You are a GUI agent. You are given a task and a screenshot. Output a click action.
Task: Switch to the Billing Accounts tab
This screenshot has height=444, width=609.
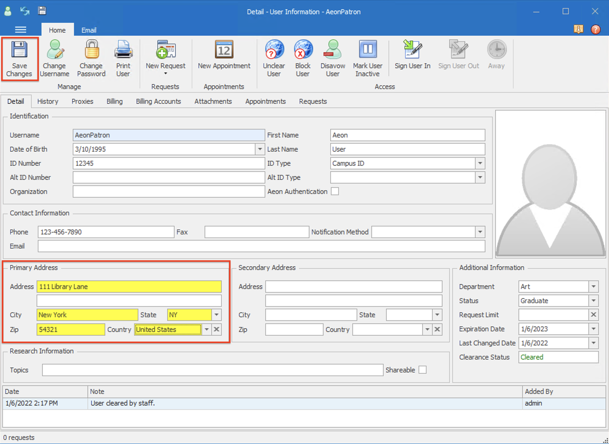158,101
